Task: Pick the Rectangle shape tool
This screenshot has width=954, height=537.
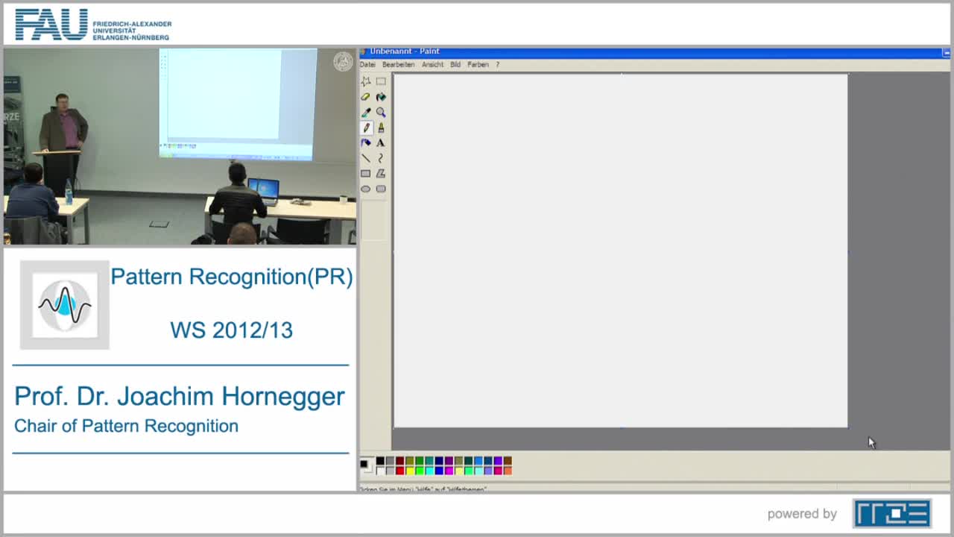Action: [366, 173]
